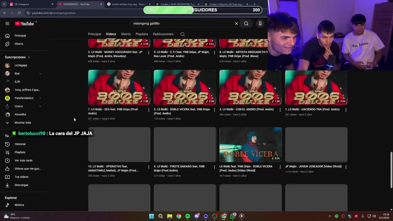Open the Publicaciones channel tab
Viewport: 393px width, 221px height.
[x=163, y=34]
